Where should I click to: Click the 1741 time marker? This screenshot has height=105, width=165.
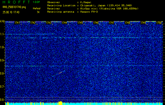pos(17,23)
